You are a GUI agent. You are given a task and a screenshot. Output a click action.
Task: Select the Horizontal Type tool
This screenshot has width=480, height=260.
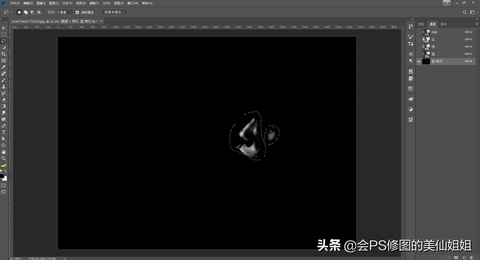tap(4, 132)
